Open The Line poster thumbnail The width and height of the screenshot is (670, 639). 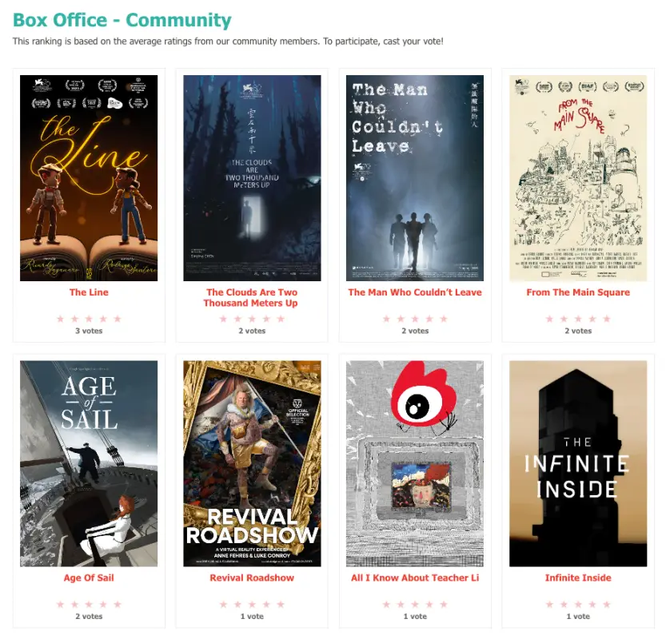point(89,178)
